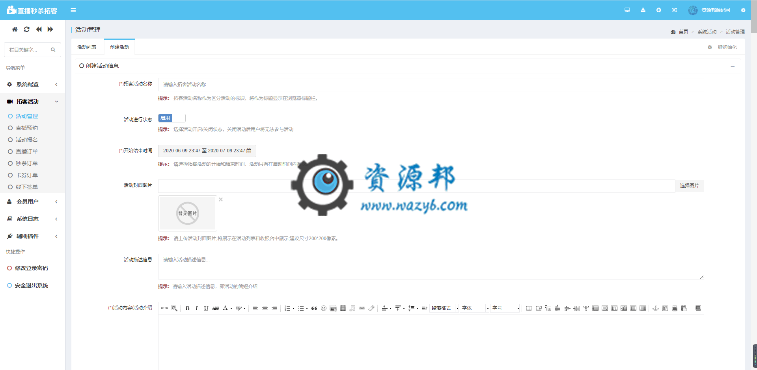Screen dimensions: 757x370
Task: Toggle editor fullscreen mode
Action: tap(698, 308)
